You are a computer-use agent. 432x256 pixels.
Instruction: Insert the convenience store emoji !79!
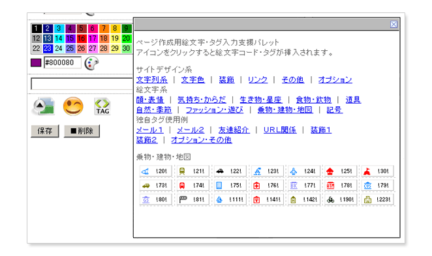tap(378, 186)
